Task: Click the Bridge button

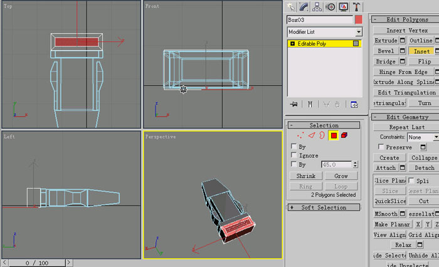Action: 386,61
